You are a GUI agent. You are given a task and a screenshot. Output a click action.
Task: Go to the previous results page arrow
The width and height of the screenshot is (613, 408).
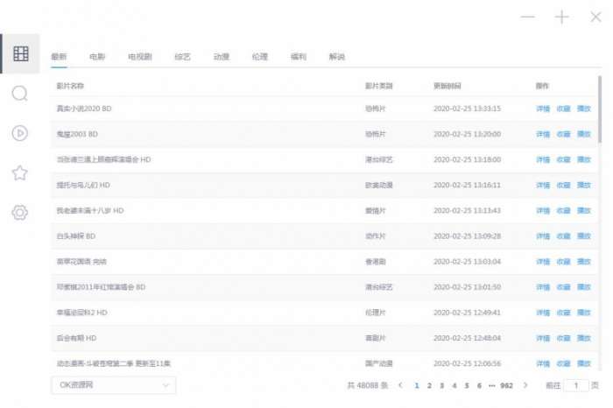click(x=400, y=385)
